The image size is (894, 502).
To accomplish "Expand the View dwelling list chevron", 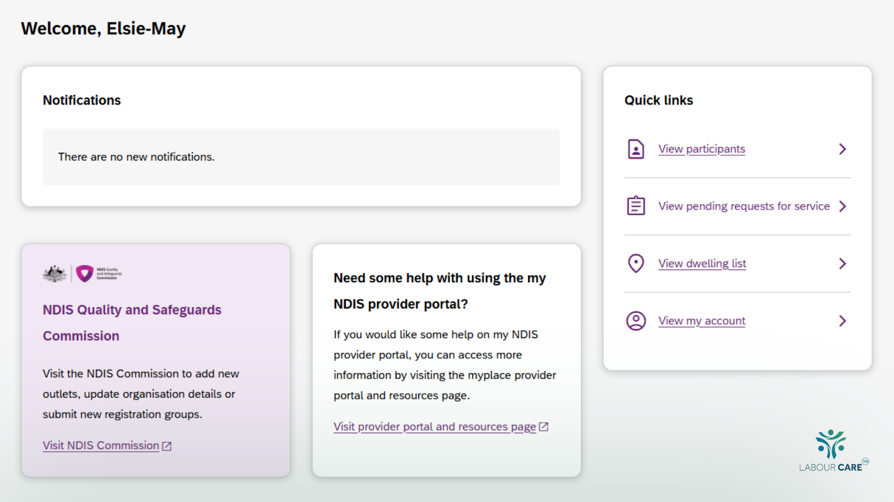I will coord(843,263).
